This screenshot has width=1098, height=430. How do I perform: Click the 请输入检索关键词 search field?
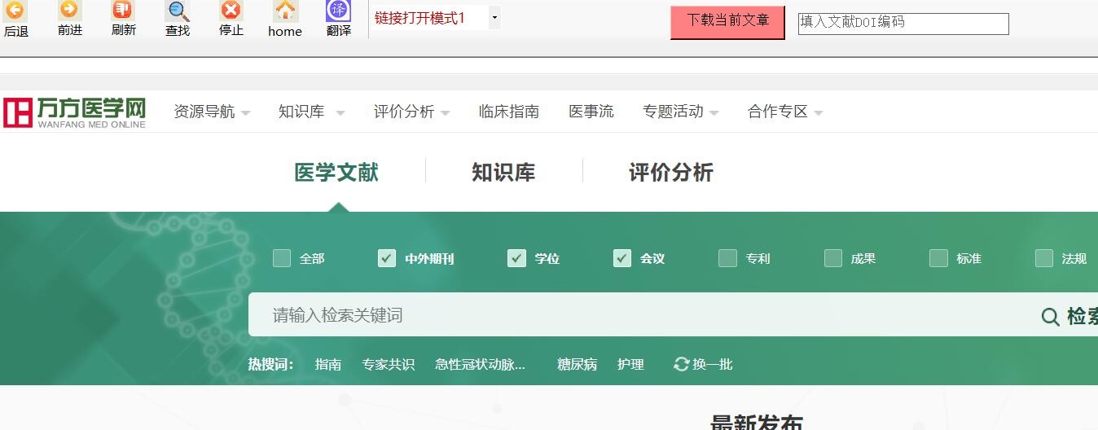click(x=635, y=315)
